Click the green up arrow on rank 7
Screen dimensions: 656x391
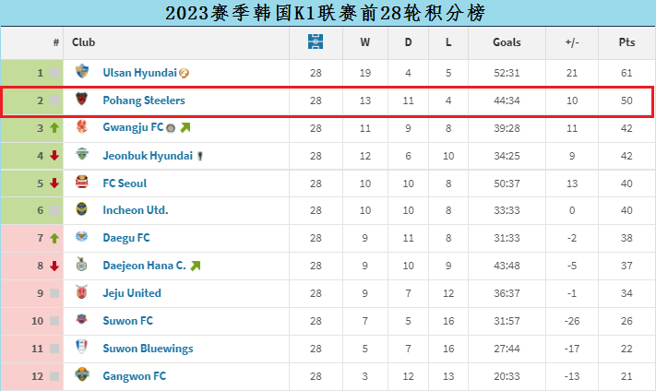(54, 238)
